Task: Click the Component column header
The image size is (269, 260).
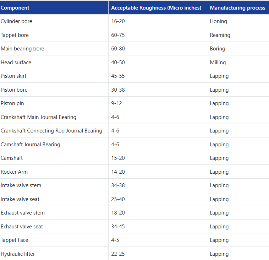Action: coord(15,8)
